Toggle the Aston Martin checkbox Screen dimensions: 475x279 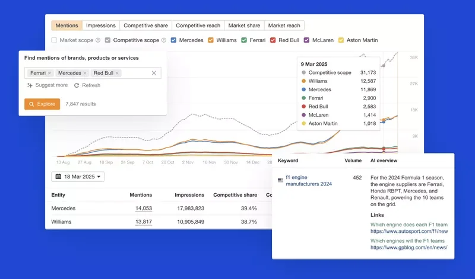(341, 40)
